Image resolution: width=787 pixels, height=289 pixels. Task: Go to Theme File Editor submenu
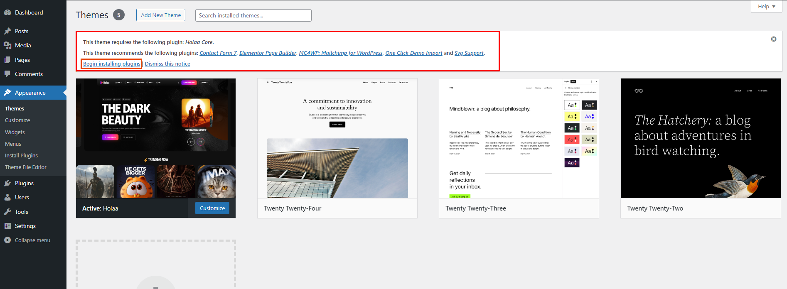[x=26, y=167]
